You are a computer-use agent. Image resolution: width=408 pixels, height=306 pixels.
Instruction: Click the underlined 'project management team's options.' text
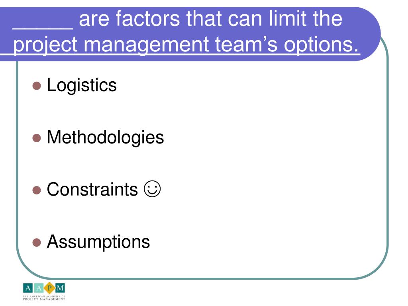point(186,45)
